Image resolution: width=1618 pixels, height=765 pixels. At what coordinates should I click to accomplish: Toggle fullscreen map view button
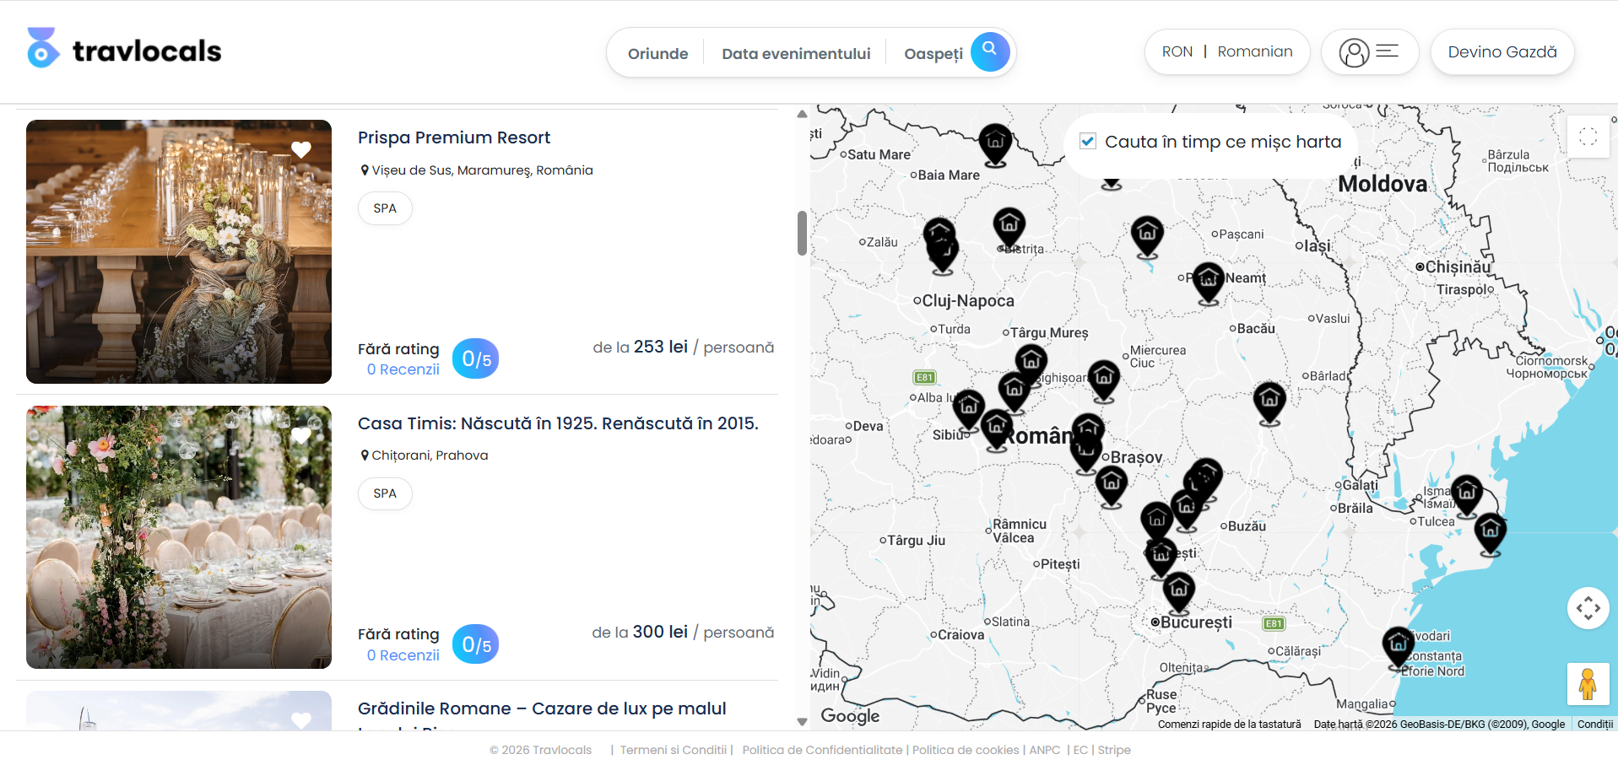tap(1588, 137)
